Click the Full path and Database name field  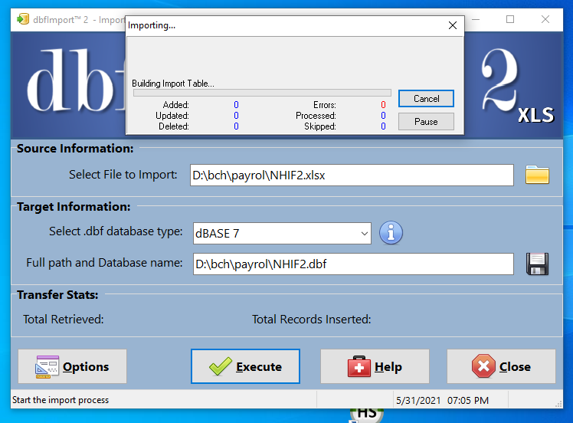pyautogui.click(x=351, y=264)
